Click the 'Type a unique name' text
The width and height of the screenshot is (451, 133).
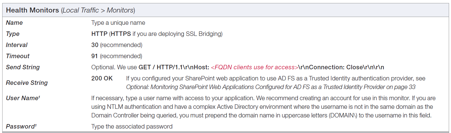(x=118, y=23)
